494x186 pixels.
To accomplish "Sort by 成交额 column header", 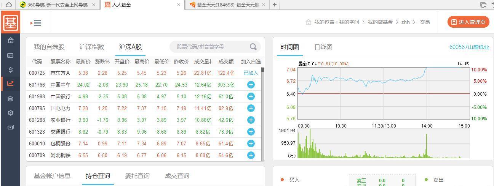I will click(x=226, y=61).
